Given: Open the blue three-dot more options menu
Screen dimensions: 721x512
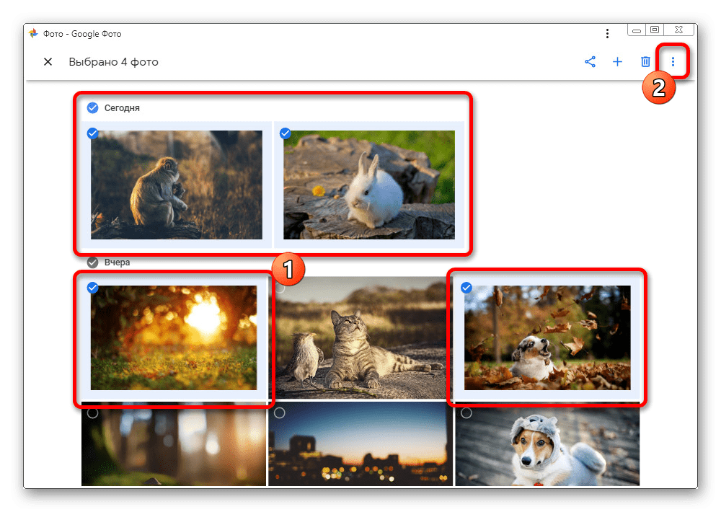Looking at the screenshot, I should pyautogui.click(x=673, y=62).
